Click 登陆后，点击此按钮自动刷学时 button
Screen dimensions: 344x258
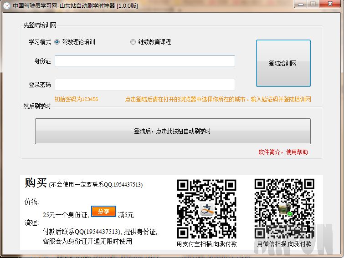[x=173, y=131]
